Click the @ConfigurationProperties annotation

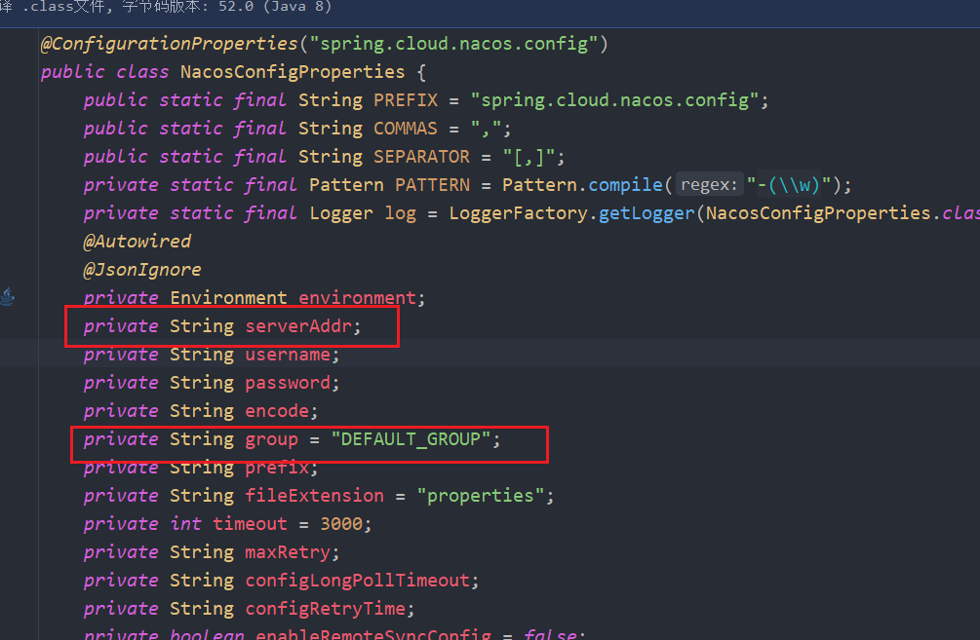coord(170,44)
